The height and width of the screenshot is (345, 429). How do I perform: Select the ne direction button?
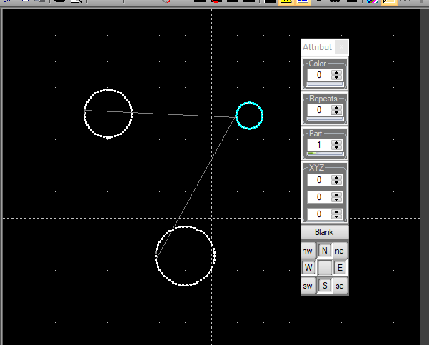tap(340, 251)
